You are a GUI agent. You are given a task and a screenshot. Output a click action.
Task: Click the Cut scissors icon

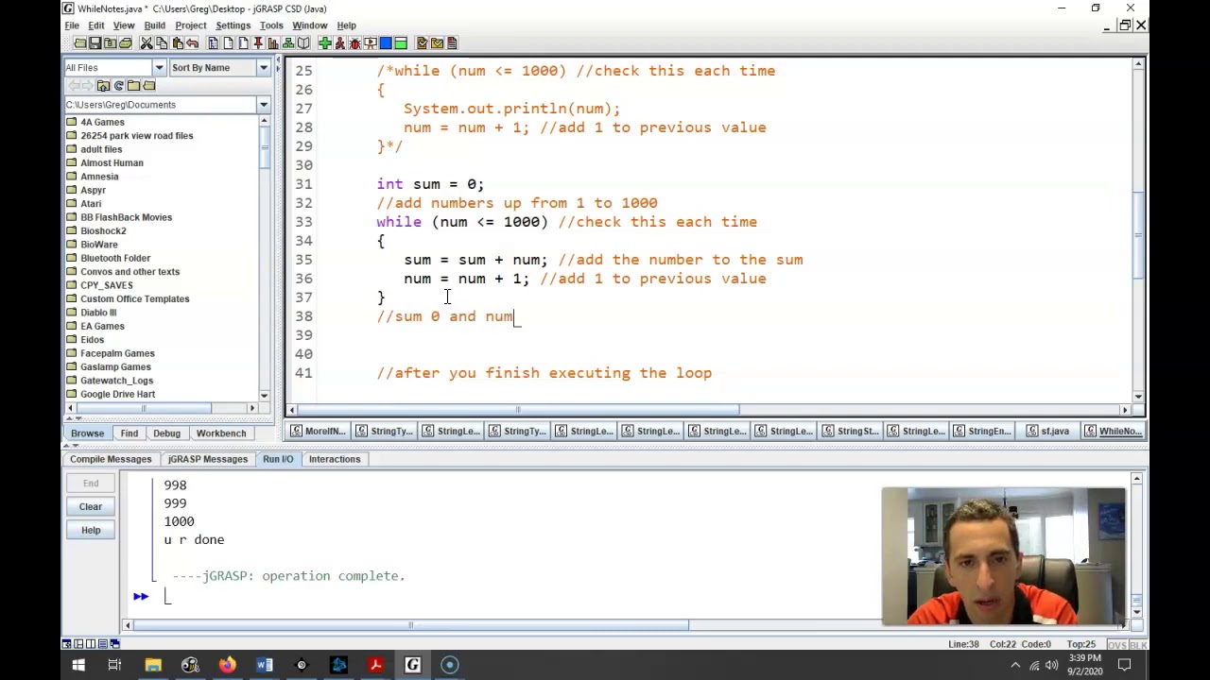click(147, 42)
